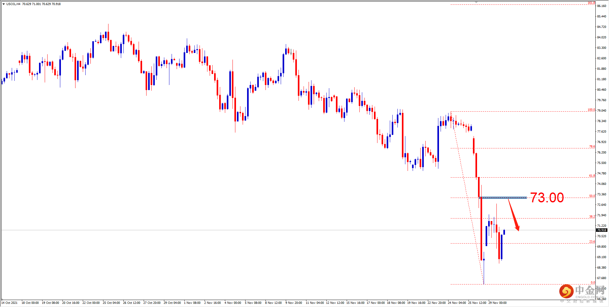This screenshot has height=307, width=609.
Task: Click the 78.6 Fibonacci level label
Action: coord(593,147)
